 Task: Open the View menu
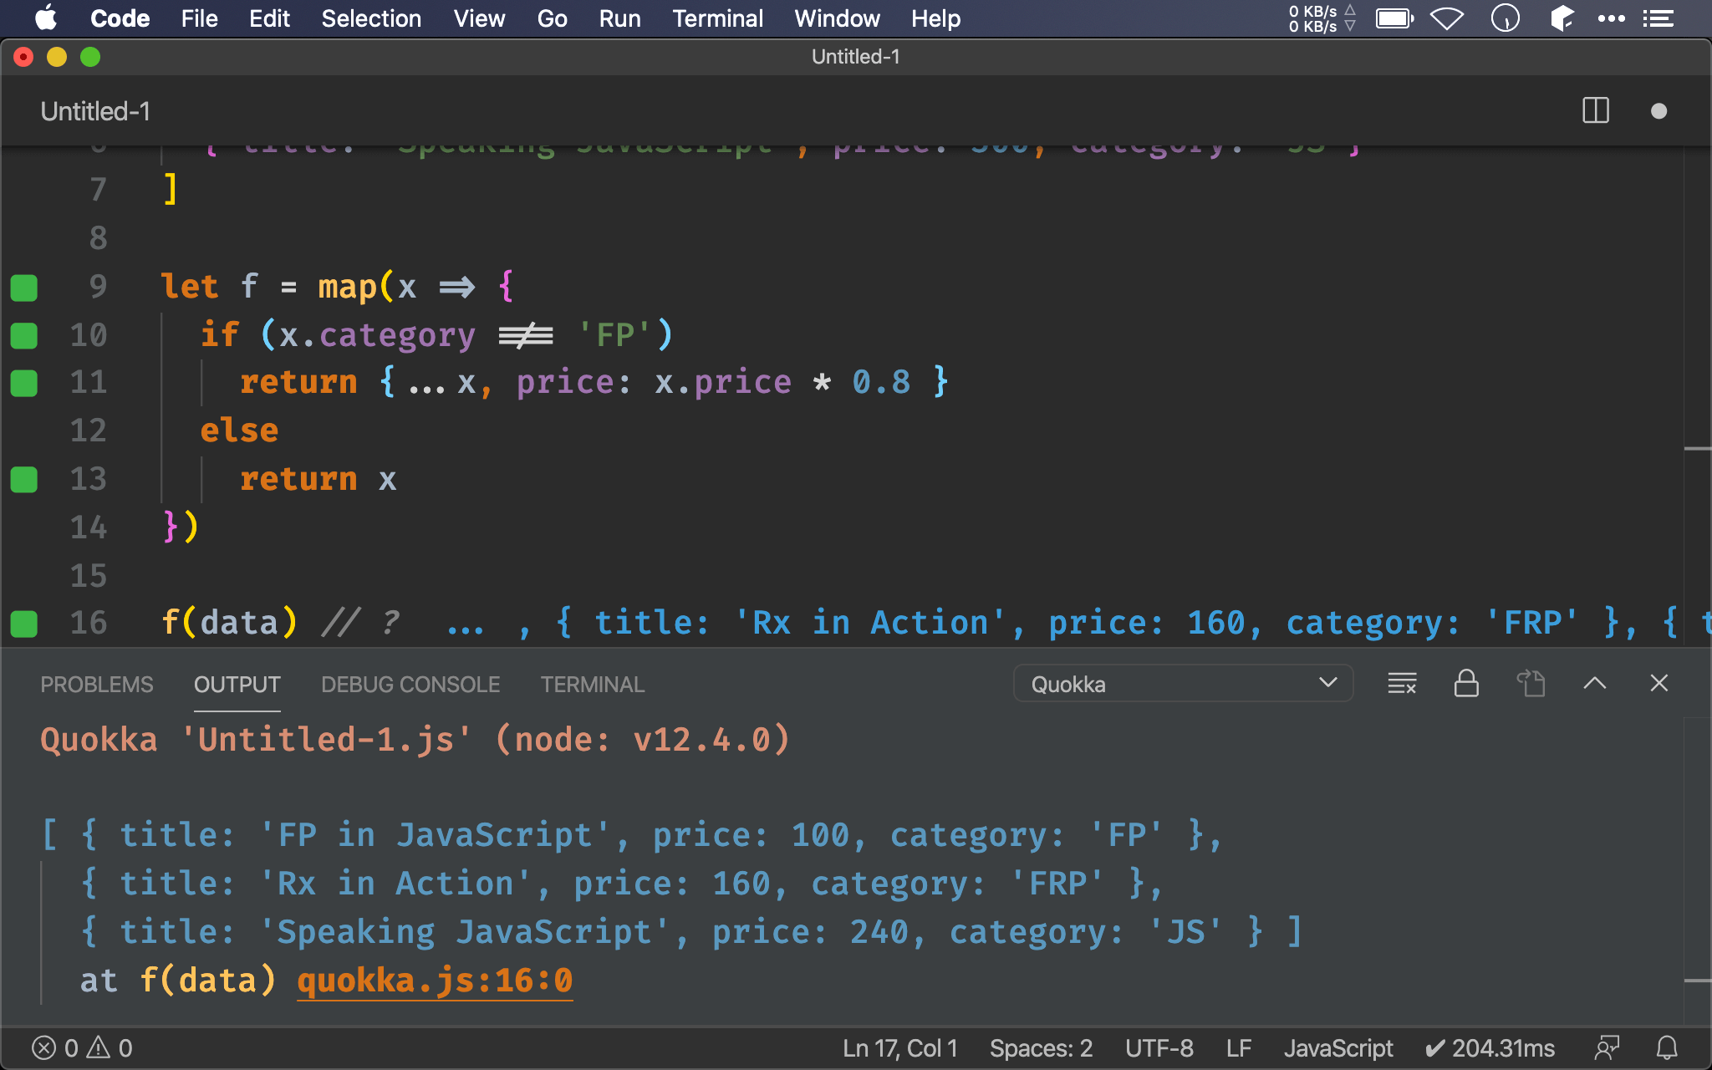pyautogui.click(x=479, y=18)
